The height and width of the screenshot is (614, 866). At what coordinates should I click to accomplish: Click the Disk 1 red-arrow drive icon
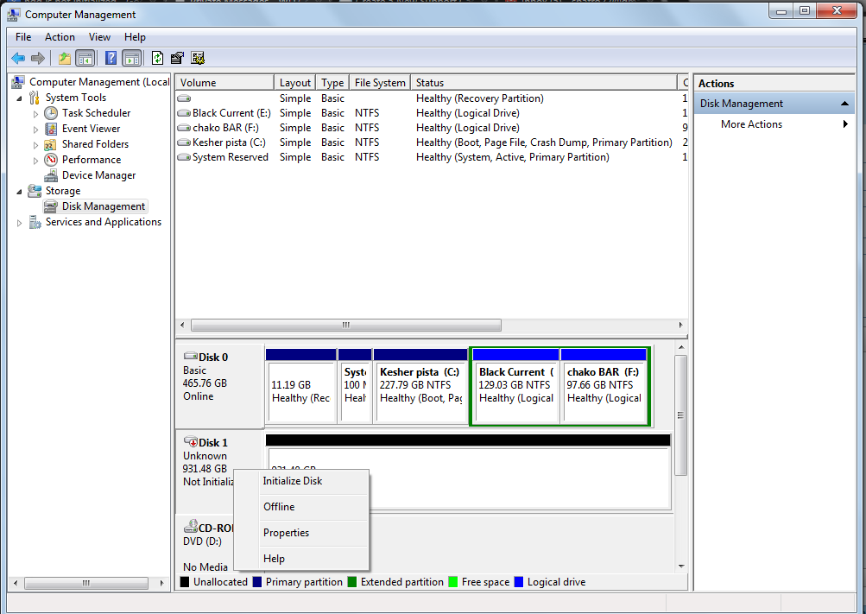[x=191, y=442]
